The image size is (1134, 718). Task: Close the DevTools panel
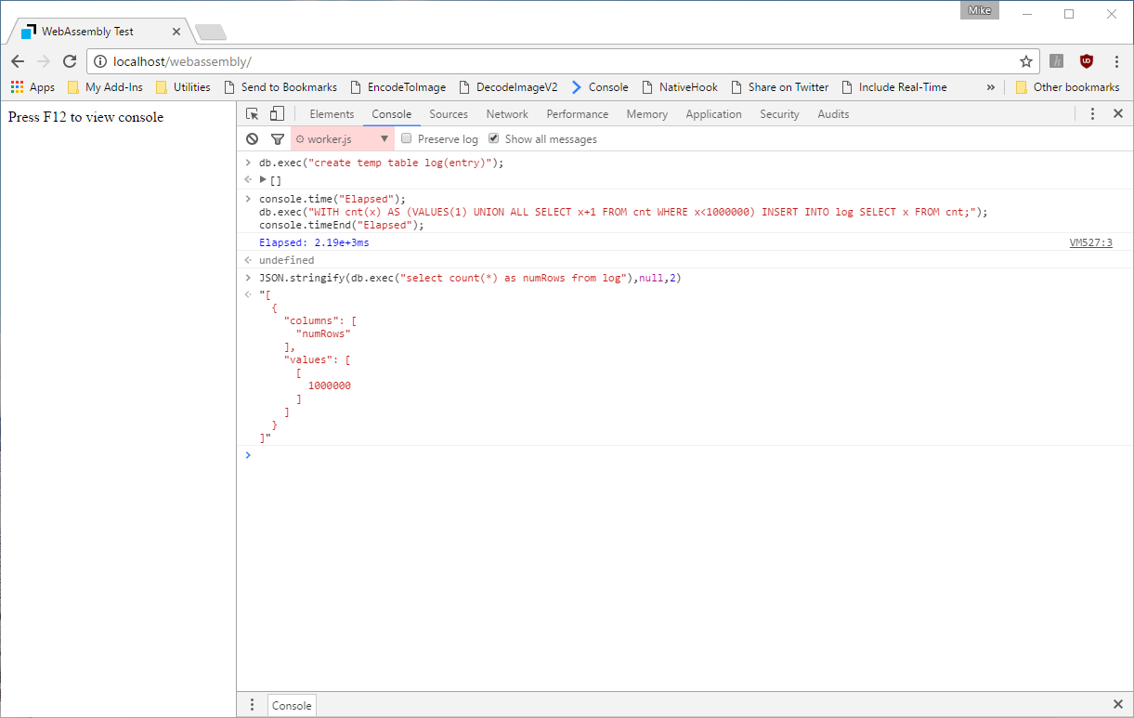tap(1117, 114)
